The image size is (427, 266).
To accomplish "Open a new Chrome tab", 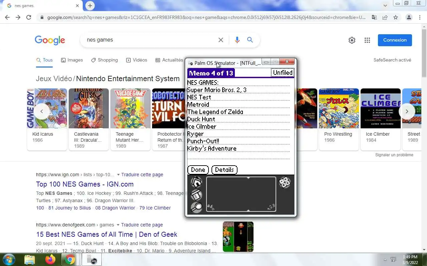I will pos(90,6).
